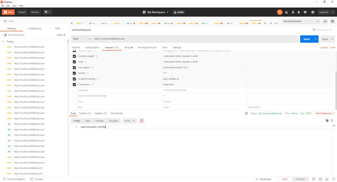Clear all history
Screen dimensions: 337x182
pyautogui.click(x=61, y=35)
